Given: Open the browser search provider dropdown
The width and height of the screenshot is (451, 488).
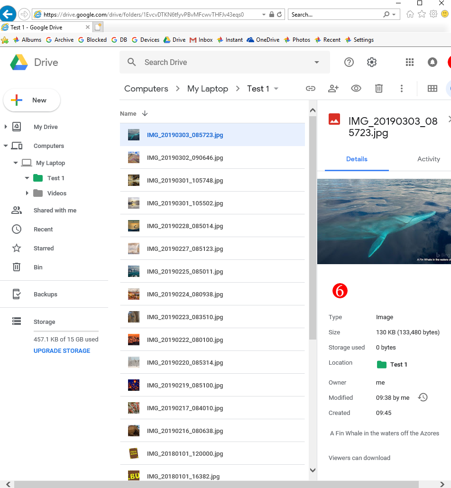Looking at the screenshot, I should pyautogui.click(x=394, y=15).
